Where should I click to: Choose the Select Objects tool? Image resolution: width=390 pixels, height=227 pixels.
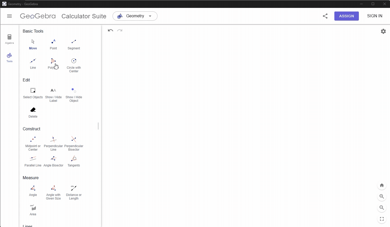coord(33,93)
